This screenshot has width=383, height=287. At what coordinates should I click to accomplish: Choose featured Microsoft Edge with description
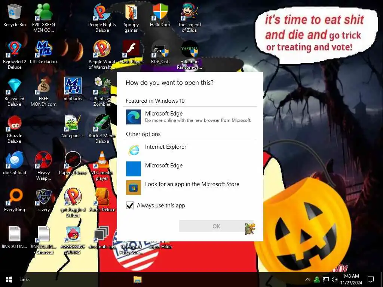click(190, 117)
